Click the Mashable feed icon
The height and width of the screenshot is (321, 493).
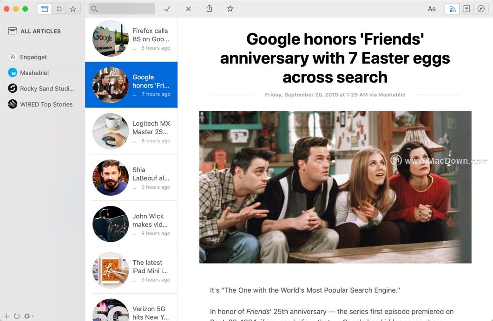coord(13,73)
